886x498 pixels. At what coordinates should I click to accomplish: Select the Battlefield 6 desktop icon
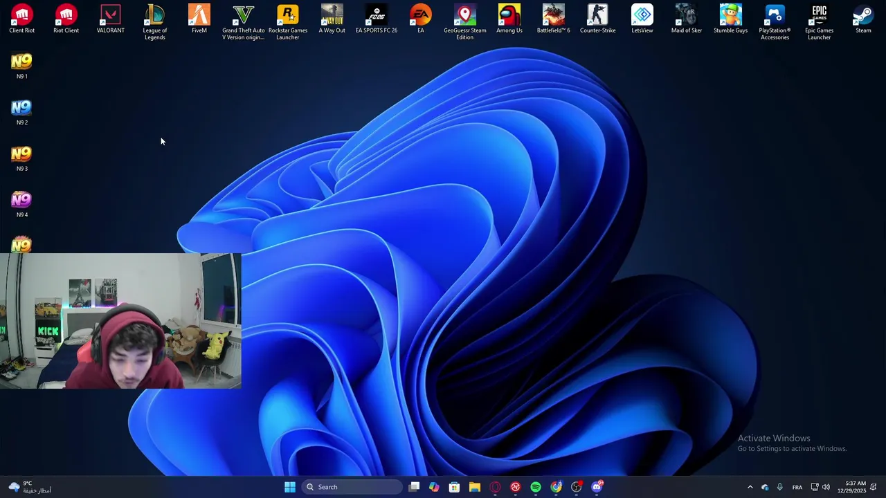point(553,19)
